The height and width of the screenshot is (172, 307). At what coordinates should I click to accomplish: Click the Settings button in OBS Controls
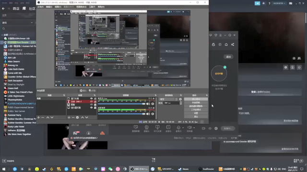coord(196,113)
